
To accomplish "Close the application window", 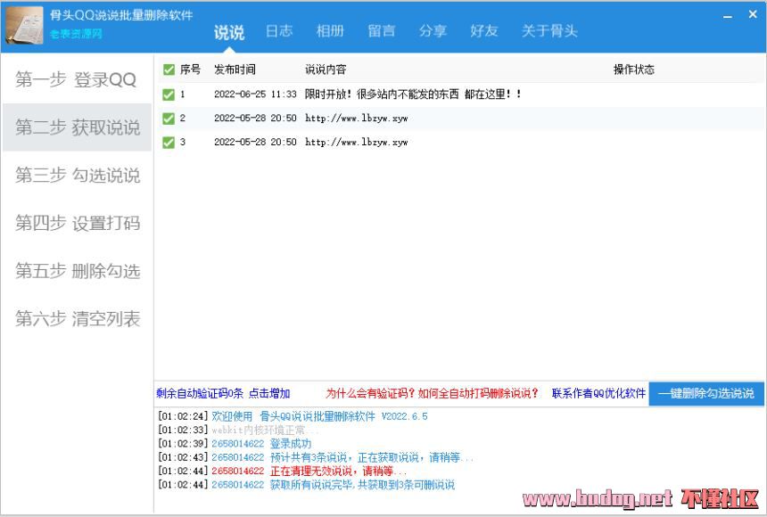I will tap(752, 15).
